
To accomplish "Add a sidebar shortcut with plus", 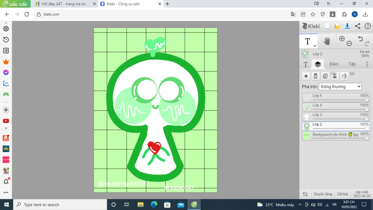I will pyautogui.click(x=6, y=110).
